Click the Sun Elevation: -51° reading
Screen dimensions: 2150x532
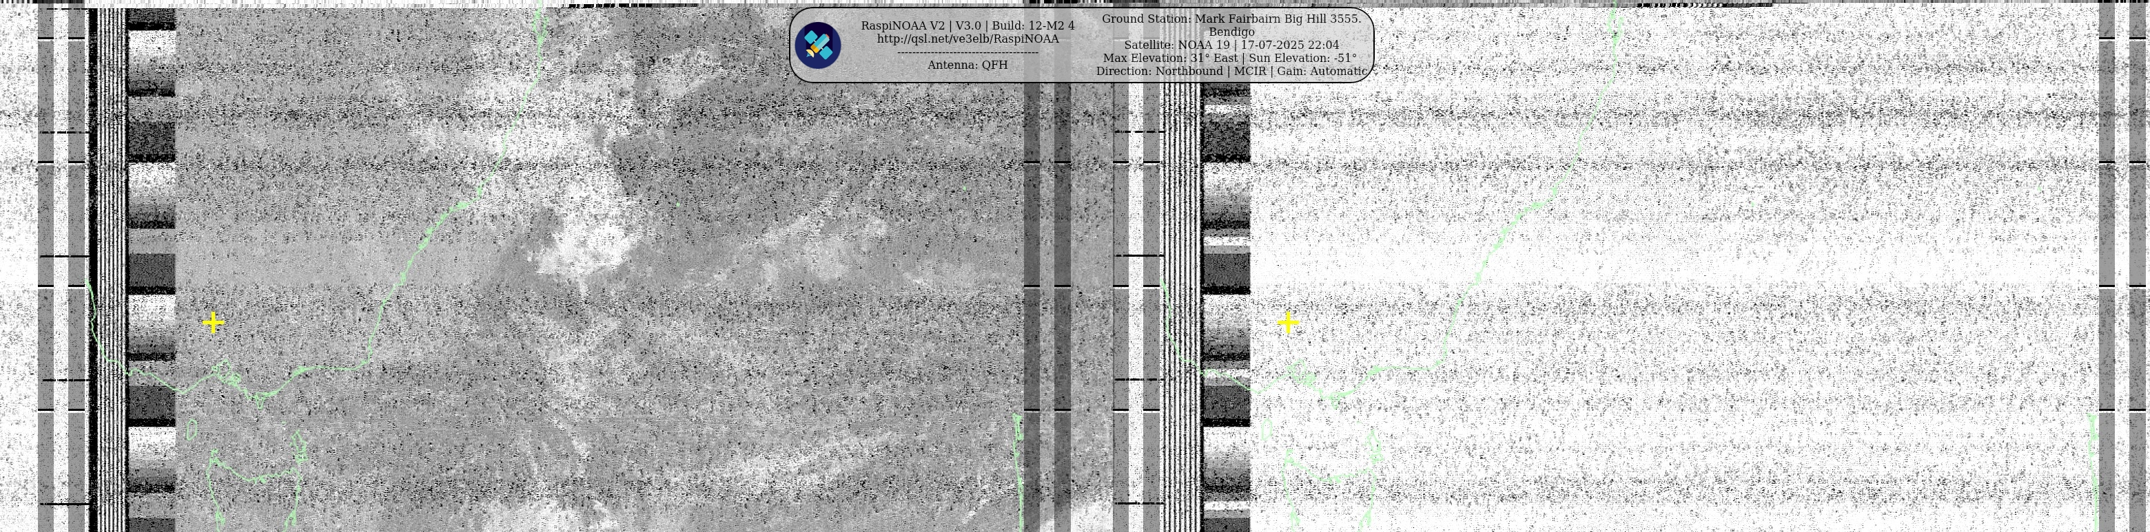[1302, 58]
